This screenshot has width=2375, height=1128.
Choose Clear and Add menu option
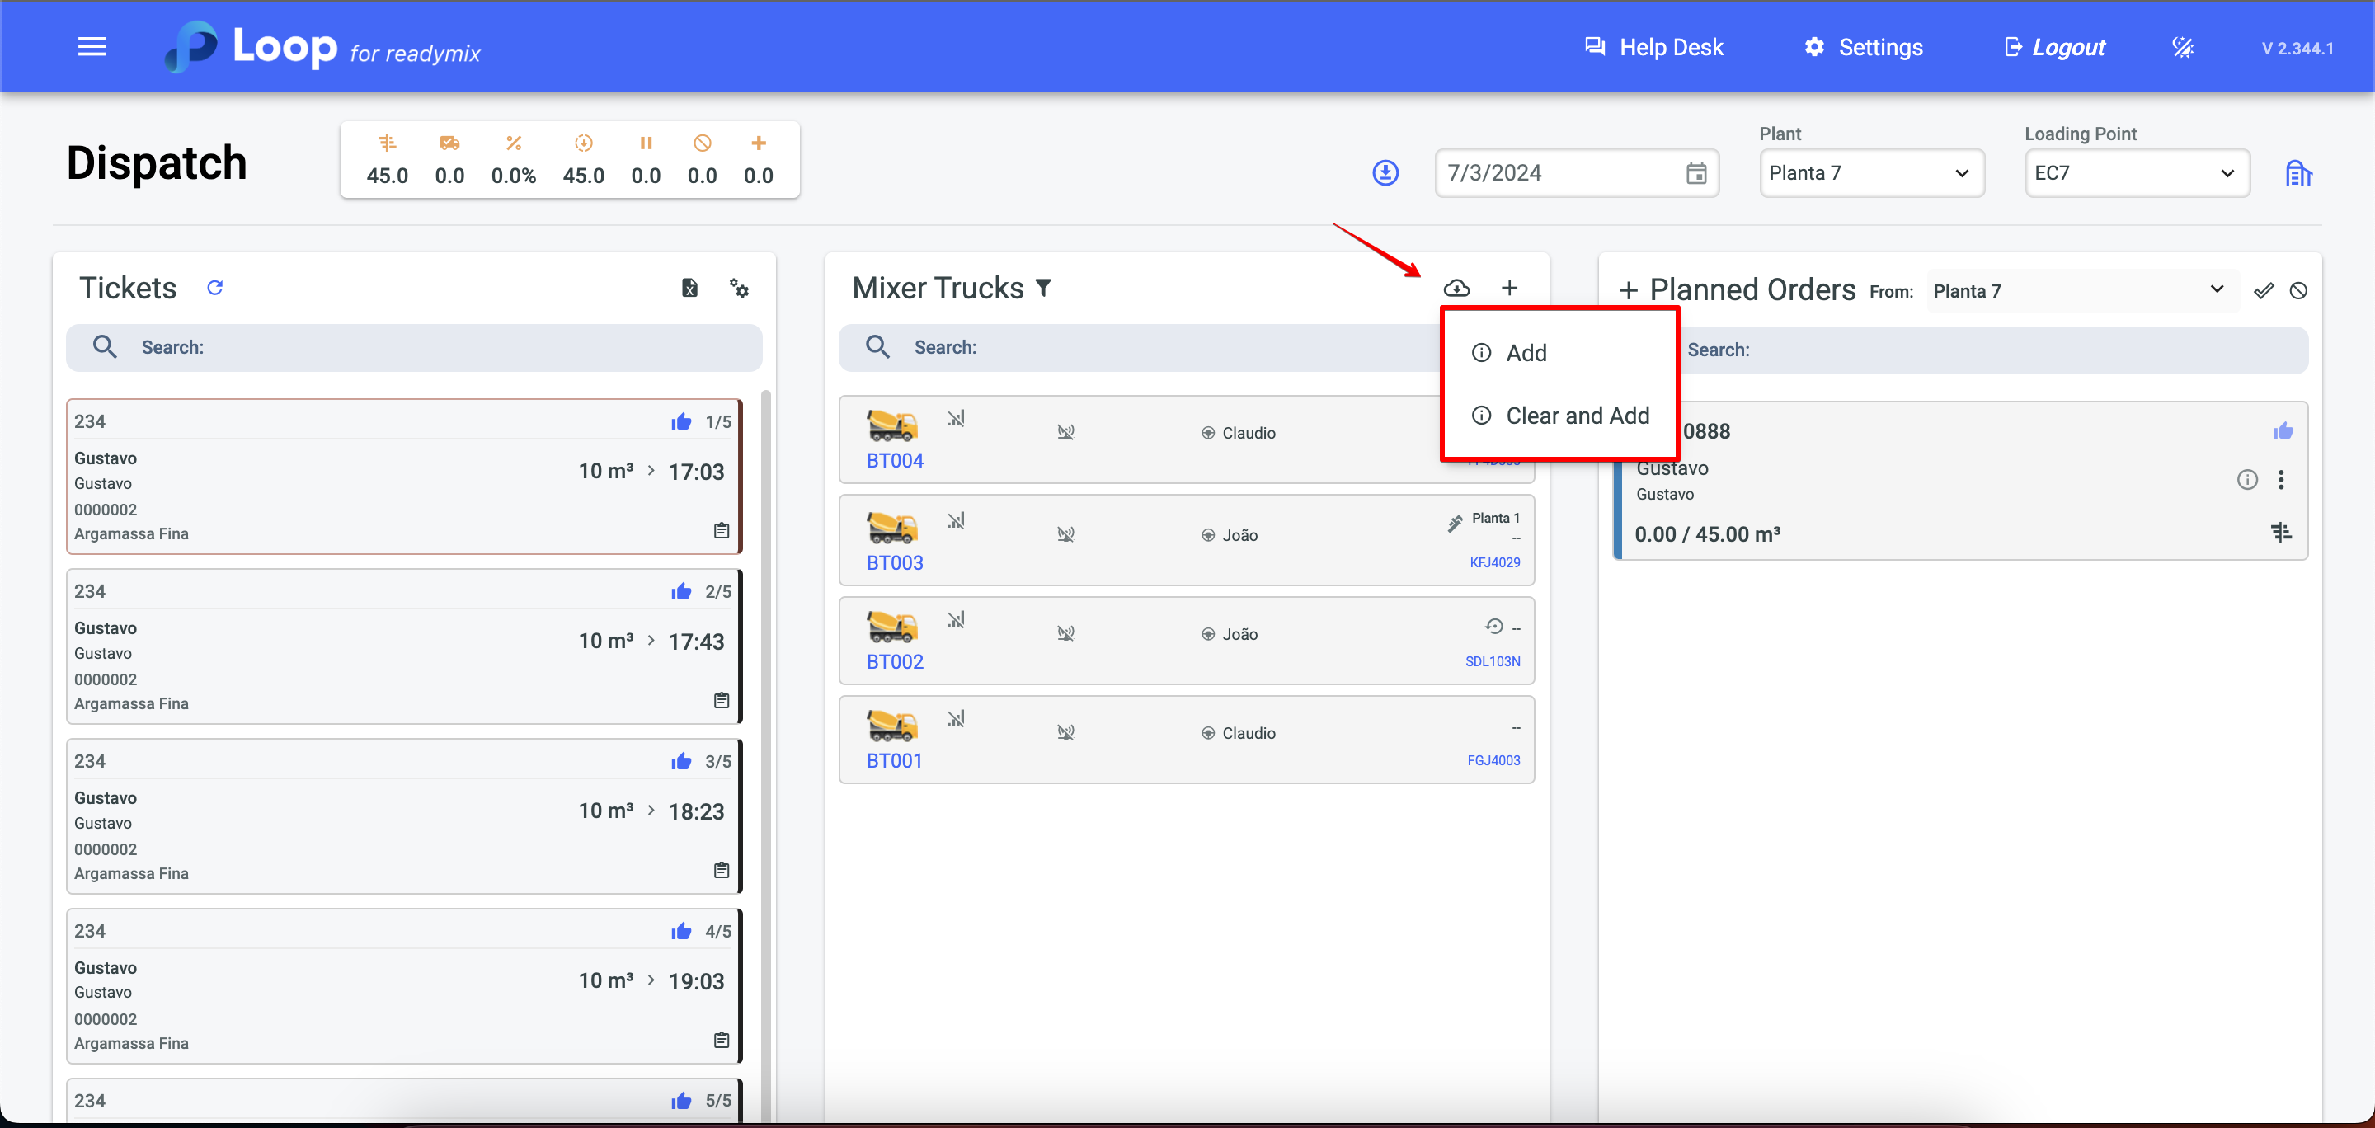[1577, 416]
